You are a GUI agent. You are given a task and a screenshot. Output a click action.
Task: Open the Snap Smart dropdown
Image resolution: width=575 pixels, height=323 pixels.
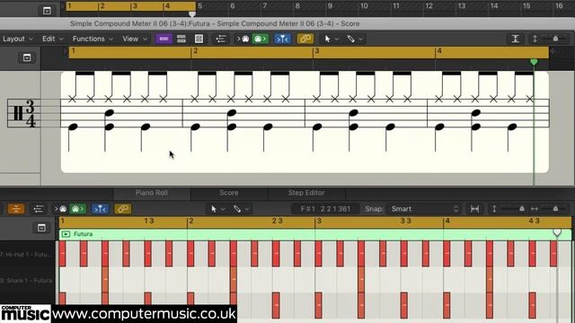pyautogui.click(x=424, y=209)
